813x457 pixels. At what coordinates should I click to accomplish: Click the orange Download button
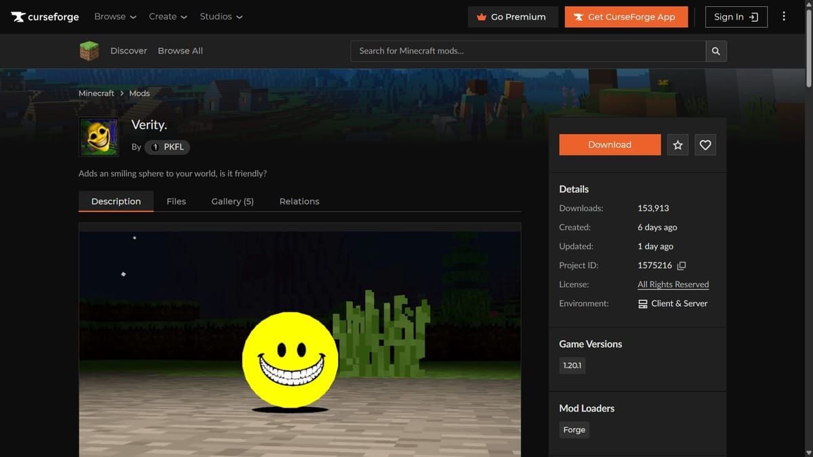(x=610, y=145)
